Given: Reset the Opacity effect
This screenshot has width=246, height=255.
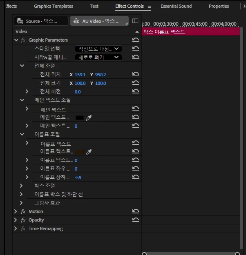Looking at the screenshot, I should point(136,220).
